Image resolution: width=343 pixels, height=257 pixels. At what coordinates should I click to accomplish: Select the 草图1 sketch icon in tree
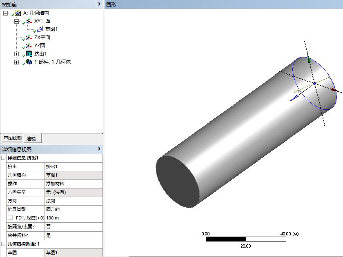pos(40,29)
